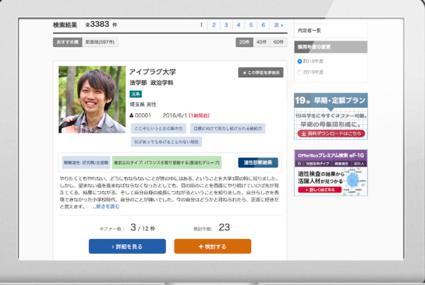Open the 内定者一覧 sidebar link

pos(310,30)
